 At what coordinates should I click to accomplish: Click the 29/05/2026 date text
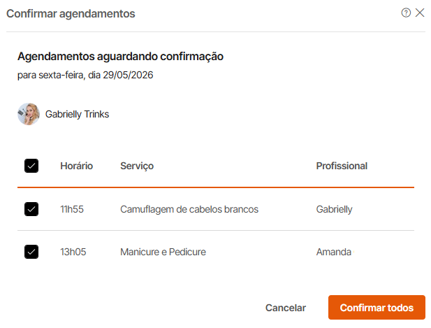[128, 75]
